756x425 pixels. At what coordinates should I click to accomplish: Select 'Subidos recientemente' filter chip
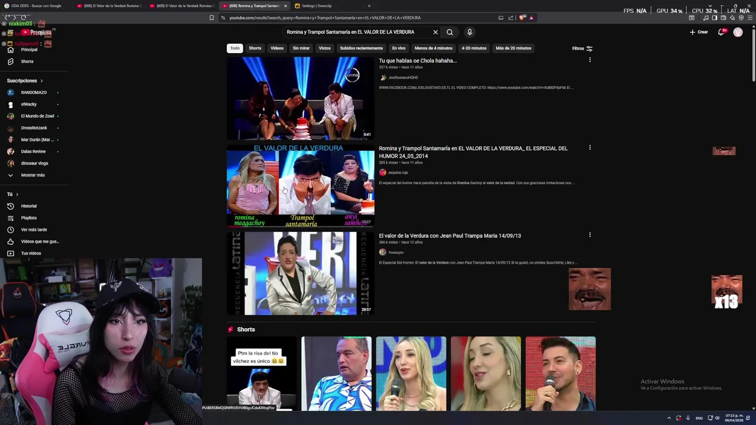[x=361, y=48]
